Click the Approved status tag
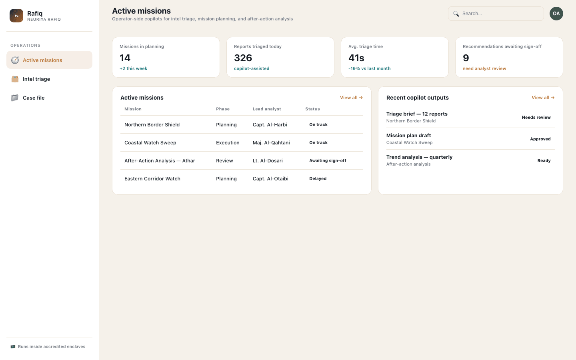The height and width of the screenshot is (360, 576). 540,139
